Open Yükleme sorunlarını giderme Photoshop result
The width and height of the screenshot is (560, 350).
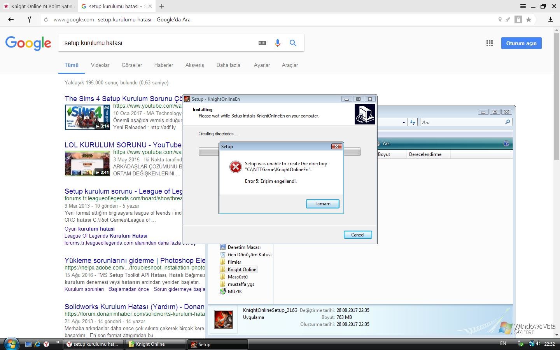(135, 261)
